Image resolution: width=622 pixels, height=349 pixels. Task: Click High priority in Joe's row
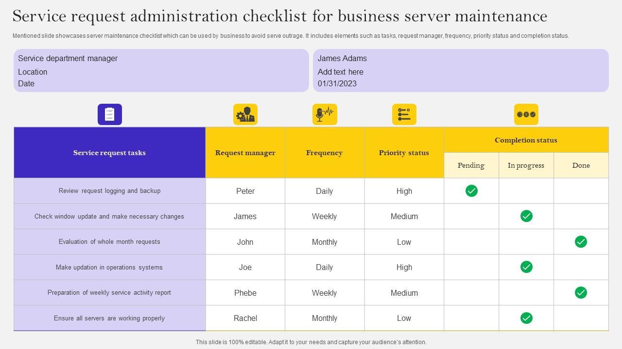(404, 268)
